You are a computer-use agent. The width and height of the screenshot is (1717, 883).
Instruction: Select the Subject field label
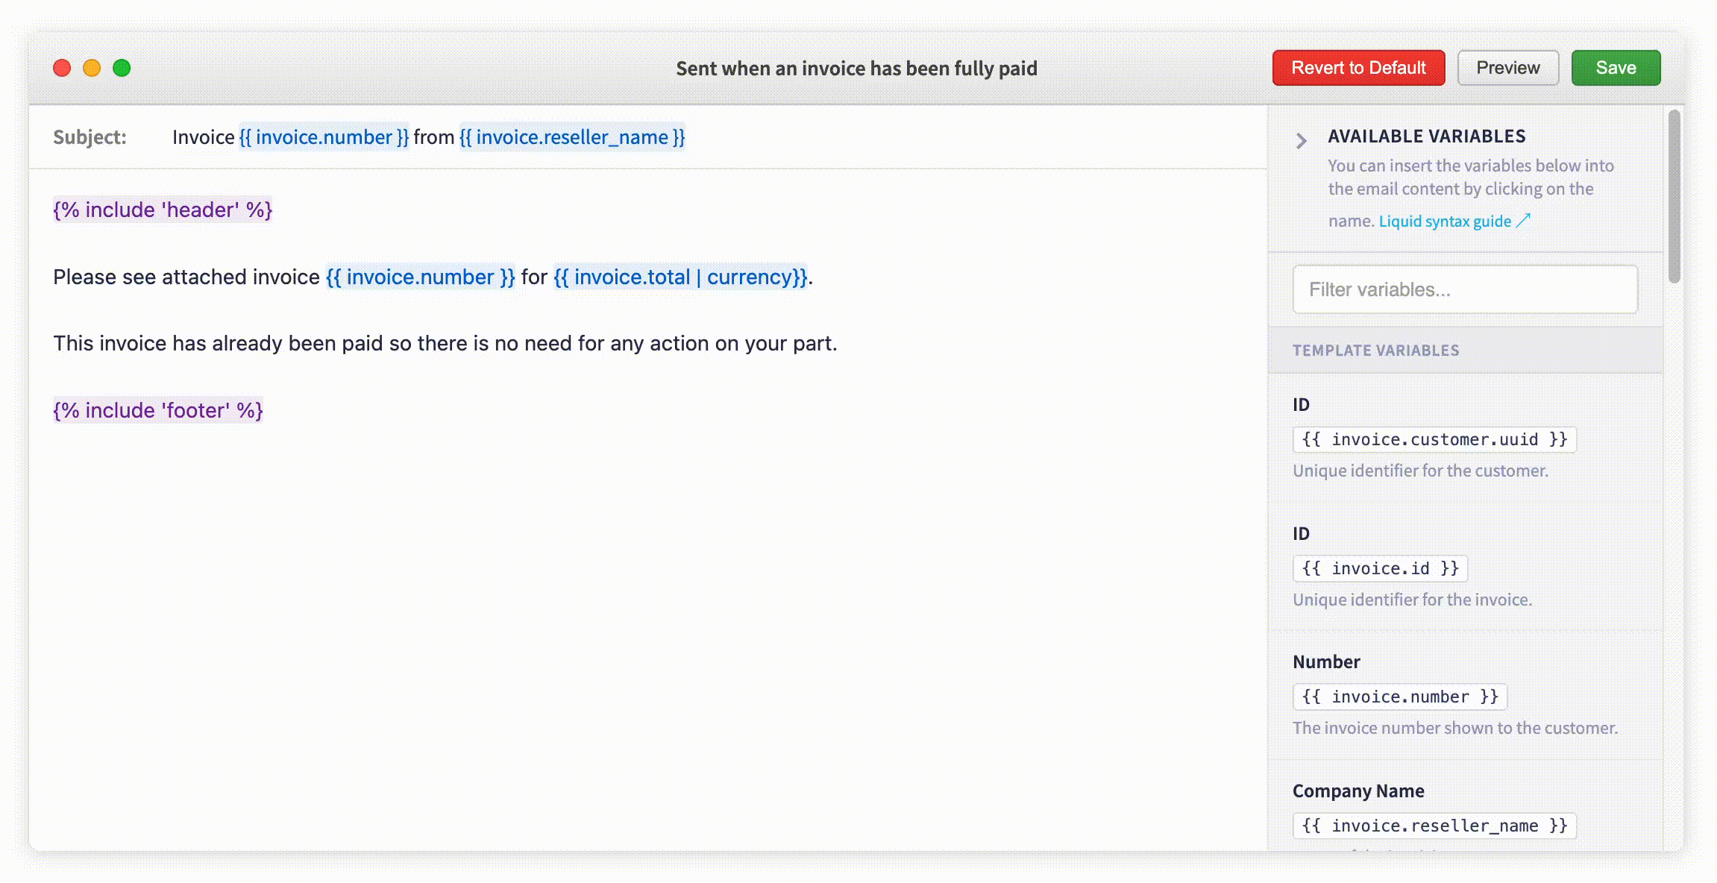point(91,137)
